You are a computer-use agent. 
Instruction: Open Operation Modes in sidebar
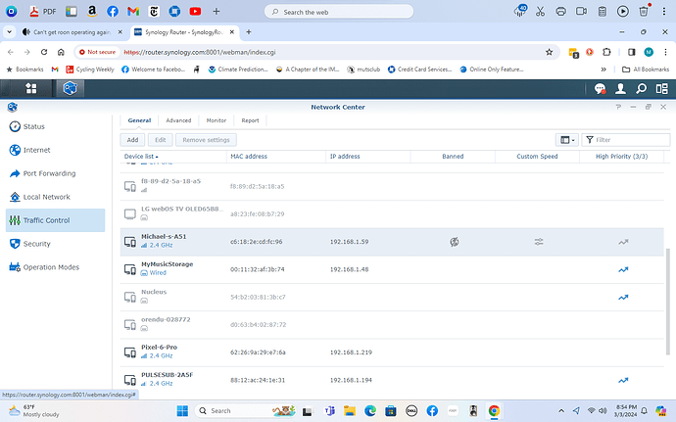coord(55,267)
